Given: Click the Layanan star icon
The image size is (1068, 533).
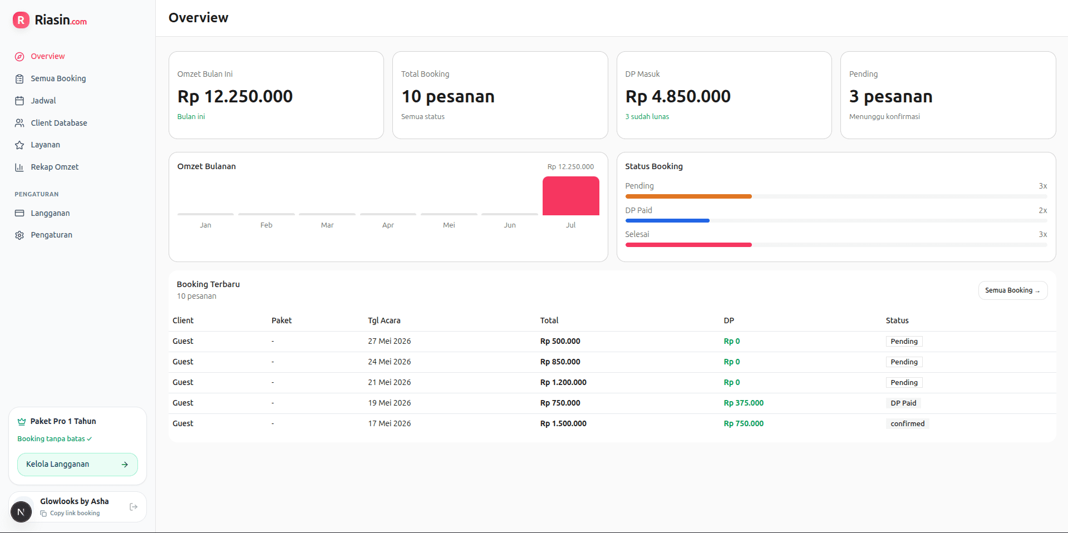Looking at the screenshot, I should pyautogui.click(x=19, y=145).
